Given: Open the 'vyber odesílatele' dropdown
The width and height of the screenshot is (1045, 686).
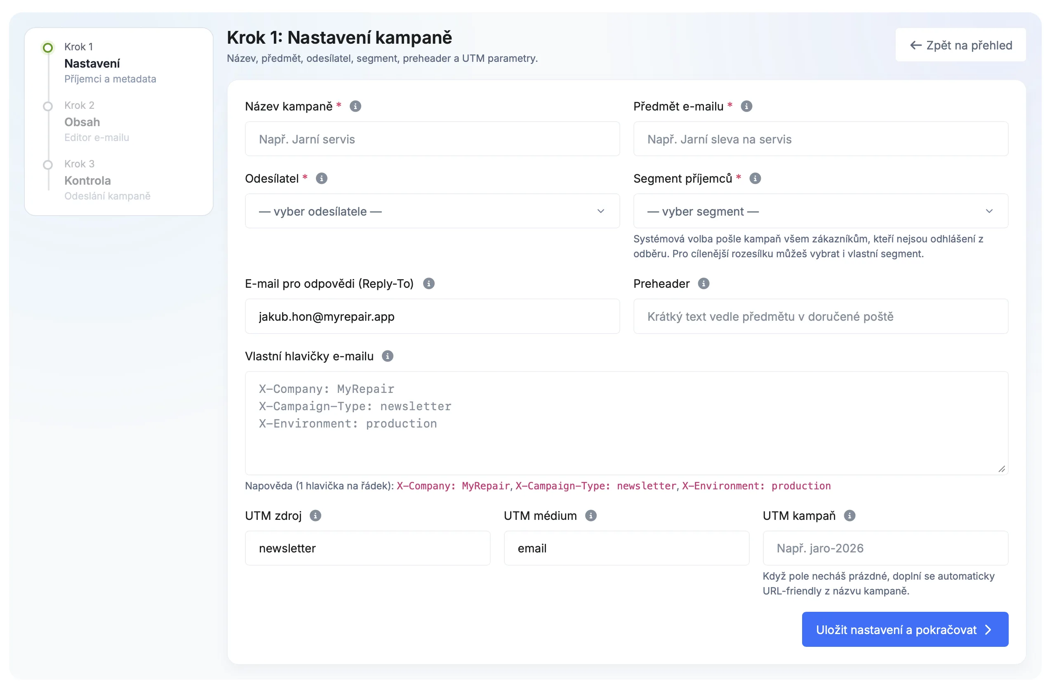Looking at the screenshot, I should [x=432, y=211].
